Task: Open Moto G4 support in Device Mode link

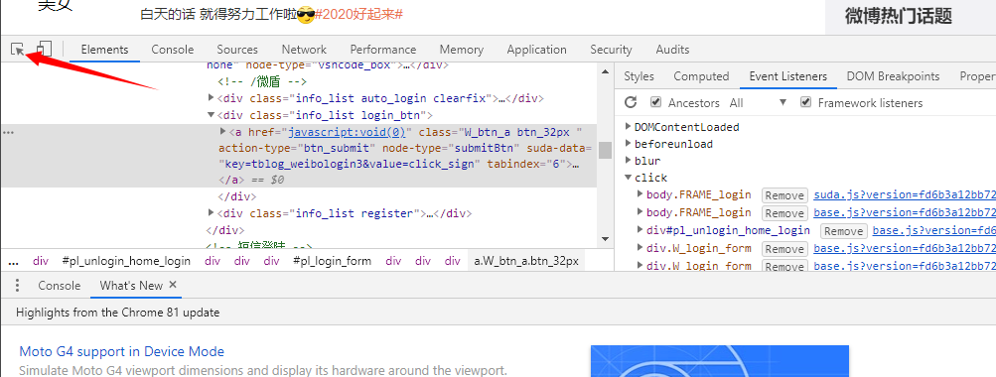Action: [122, 351]
